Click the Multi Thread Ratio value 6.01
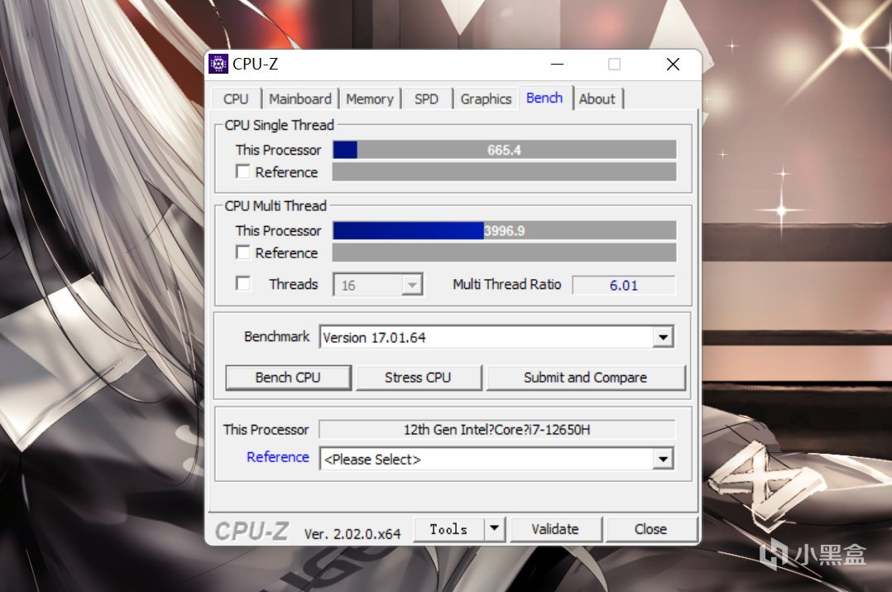 coord(624,285)
